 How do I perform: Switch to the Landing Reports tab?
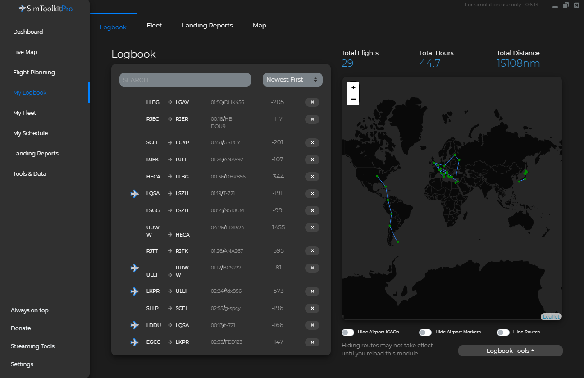pos(207,26)
